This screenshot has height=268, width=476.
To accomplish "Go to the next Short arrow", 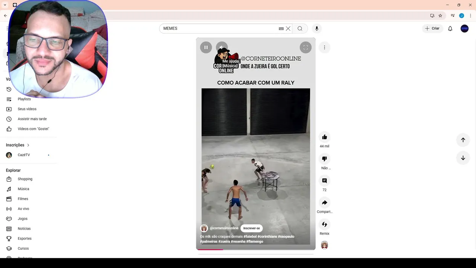I will [x=463, y=158].
